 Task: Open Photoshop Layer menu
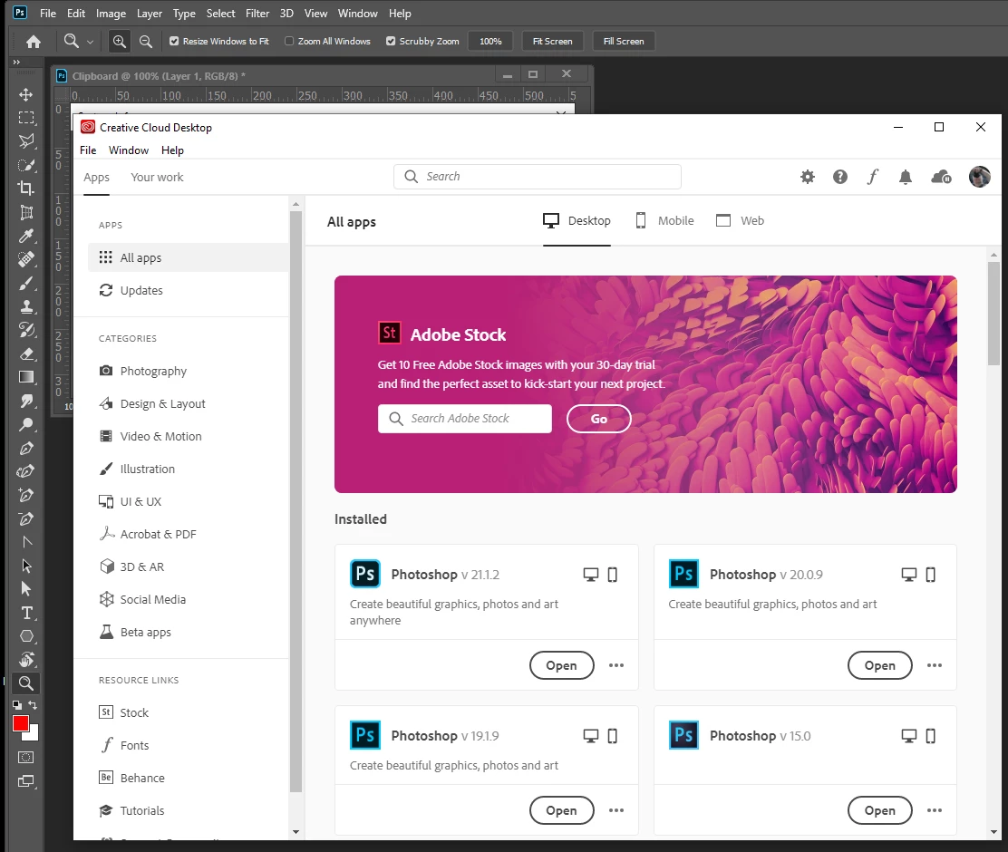pyautogui.click(x=150, y=14)
